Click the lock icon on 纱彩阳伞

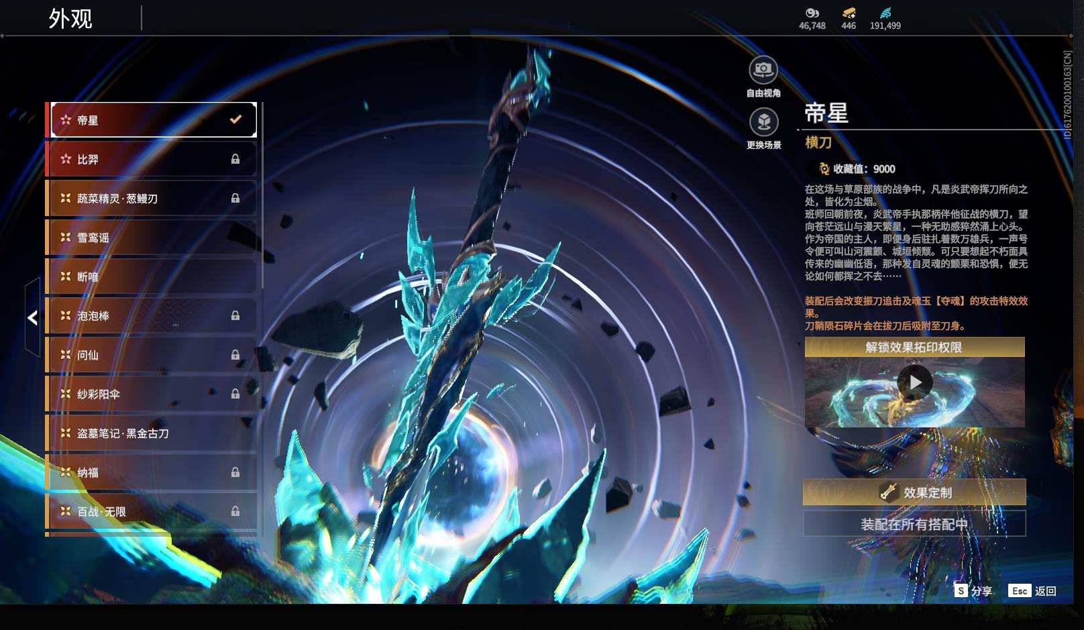pos(235,394)
